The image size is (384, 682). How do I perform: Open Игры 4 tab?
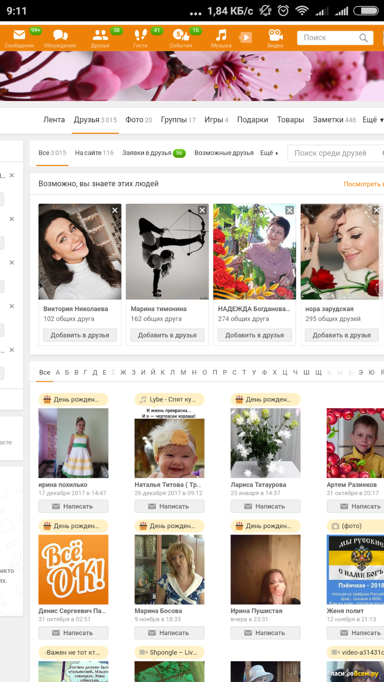coord(216,120)
